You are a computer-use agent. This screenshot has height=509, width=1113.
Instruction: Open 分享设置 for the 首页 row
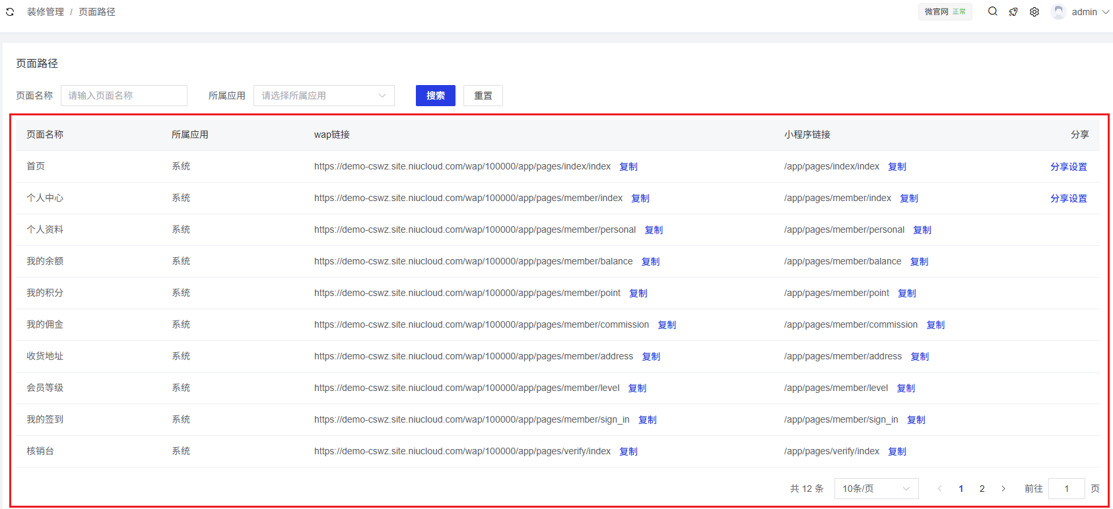(1068, 167)
